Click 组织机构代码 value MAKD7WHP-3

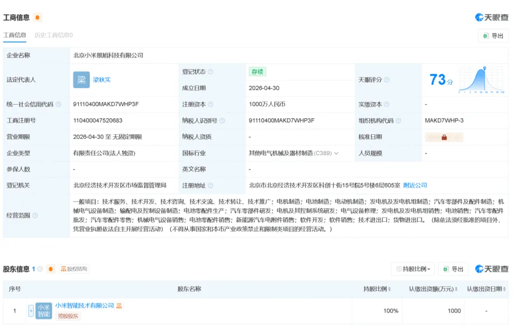[x=444, y=120]
